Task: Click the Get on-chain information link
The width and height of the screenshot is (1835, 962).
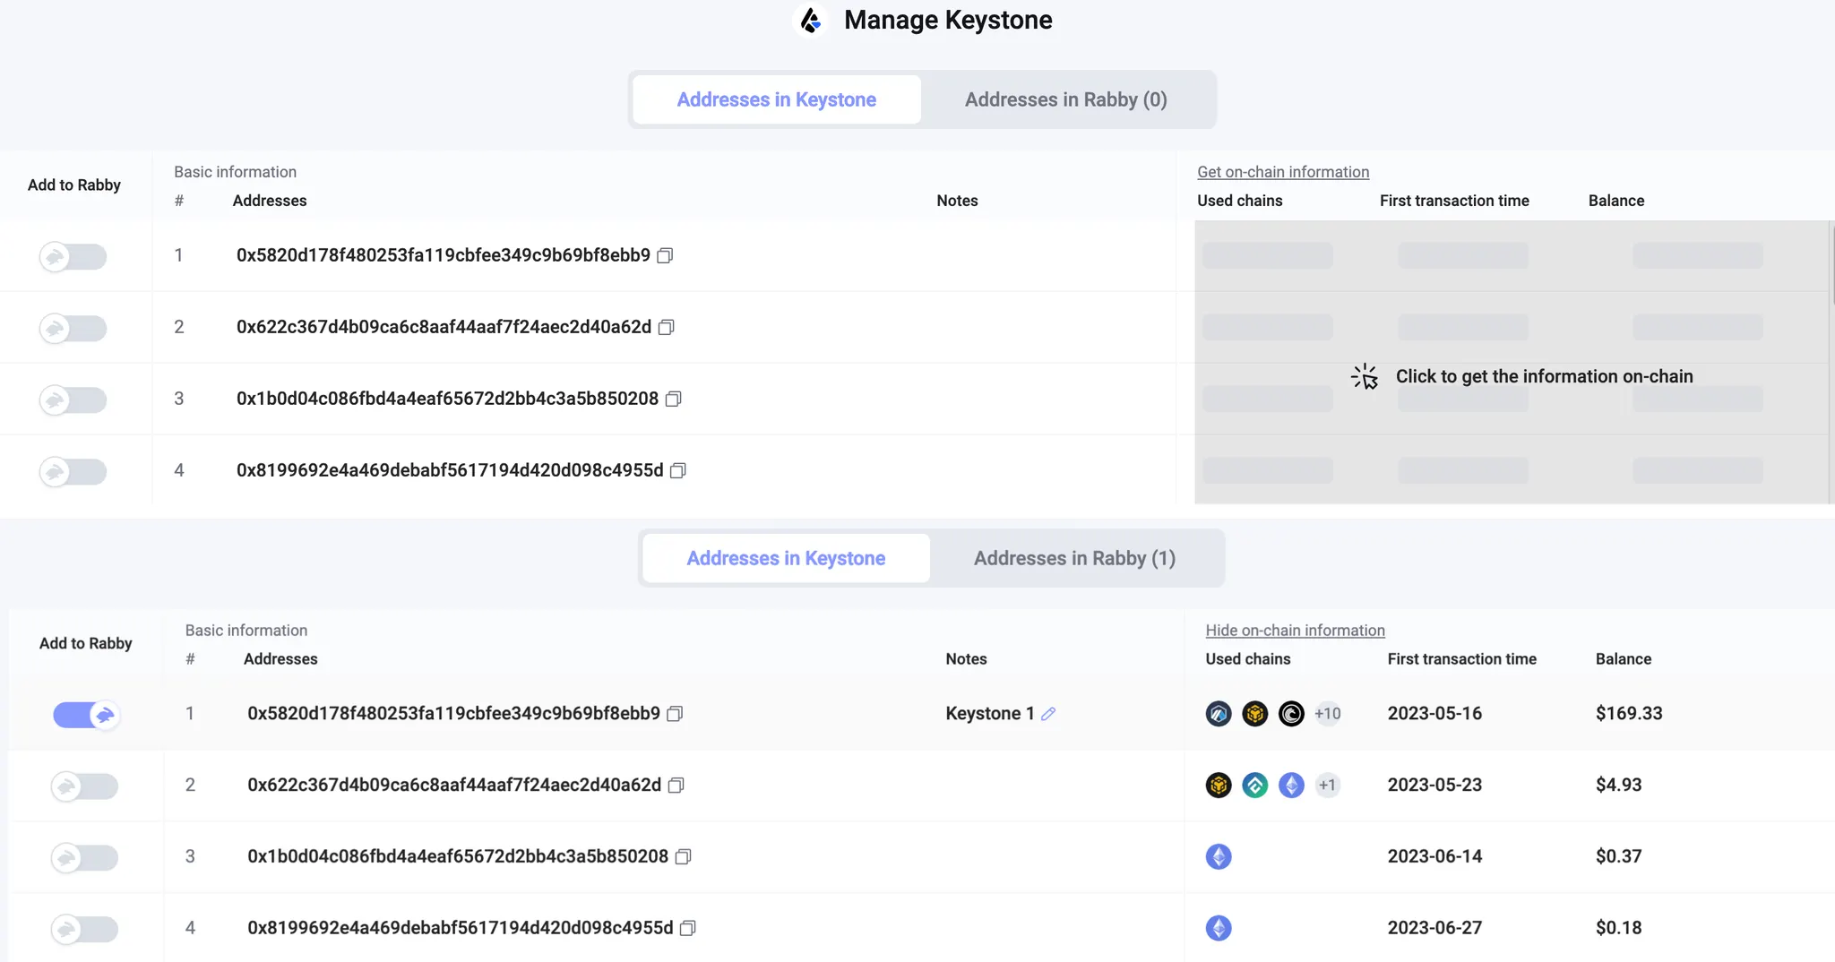Action: pos(1282,172)
